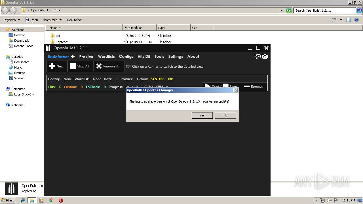Click New folder in Explorer toolbar

[75, 20]
